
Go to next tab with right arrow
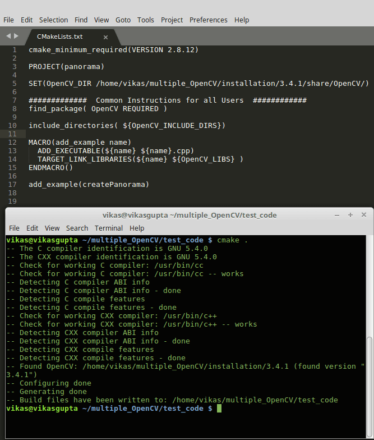(x=16, y=36)
